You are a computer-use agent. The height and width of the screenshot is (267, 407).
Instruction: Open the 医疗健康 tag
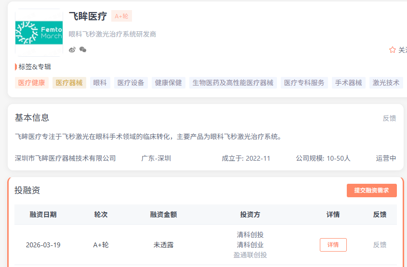pos(32,83)
